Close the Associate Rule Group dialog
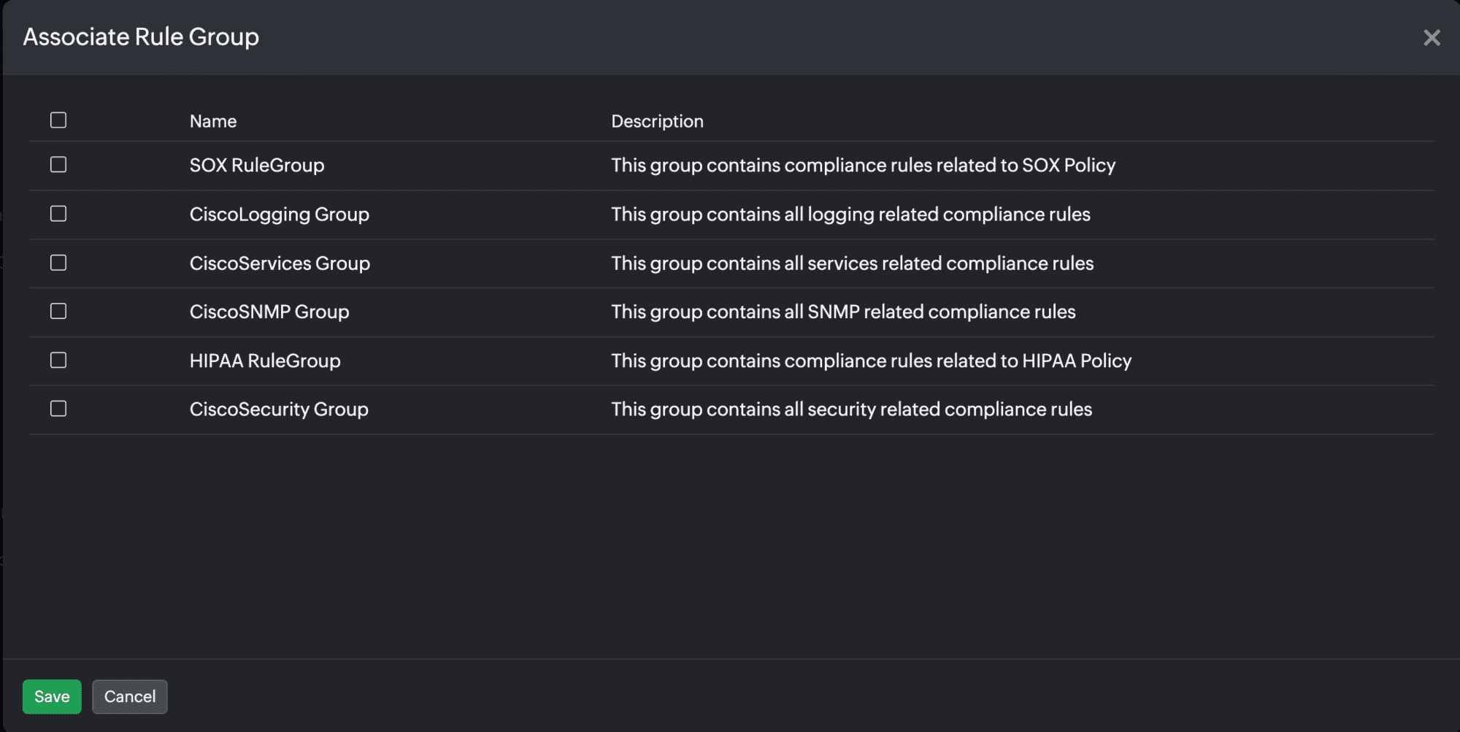This screenshot has height=732, width=1460. (1432, 38)
